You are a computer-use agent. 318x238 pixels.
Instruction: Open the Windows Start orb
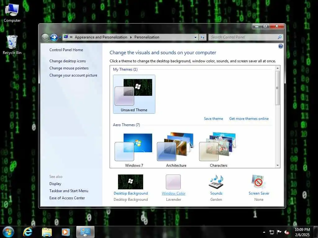click(8, 232)
